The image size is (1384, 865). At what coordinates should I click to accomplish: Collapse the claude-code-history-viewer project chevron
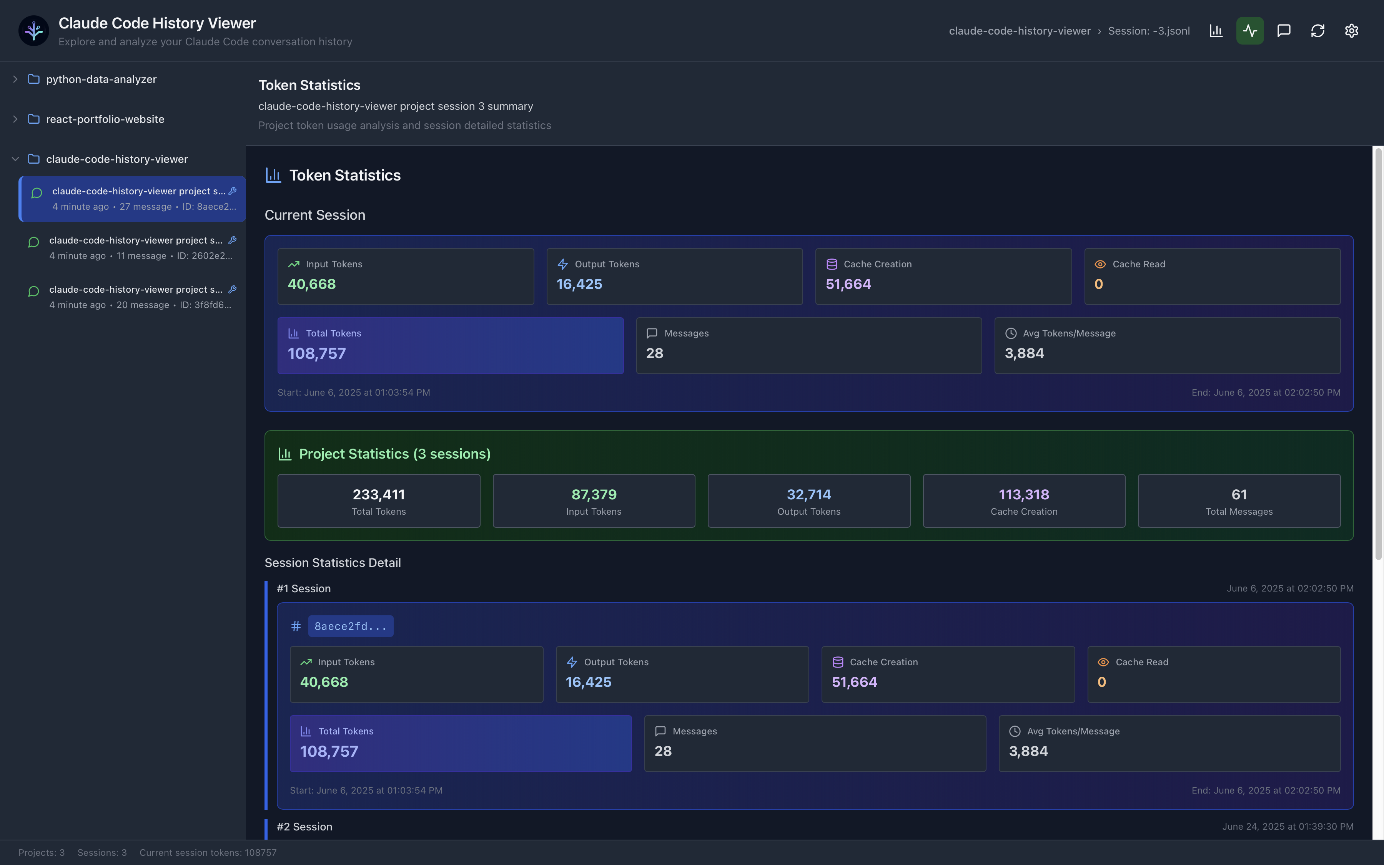pos(15,159)
